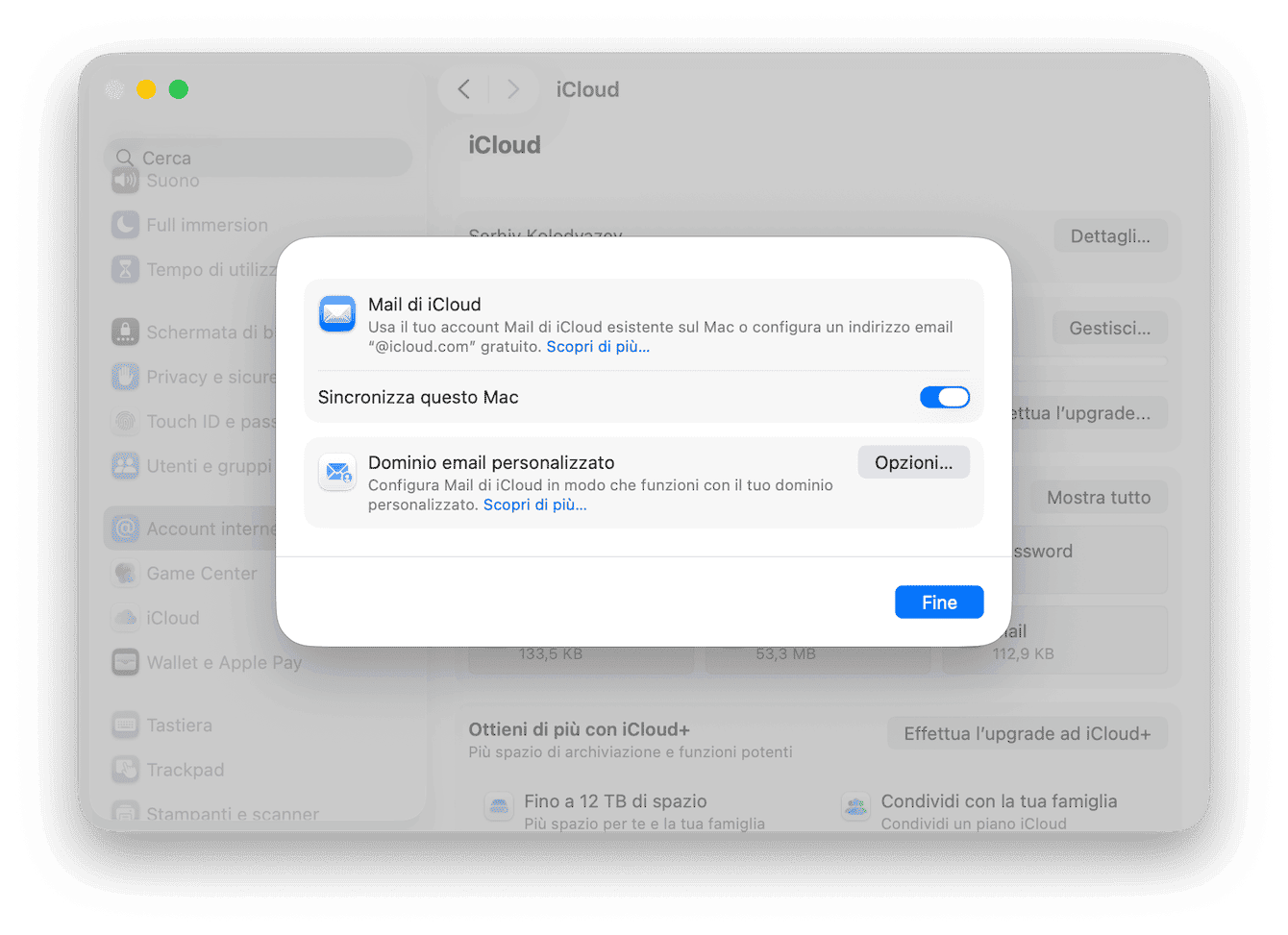Click the Fine button
The image size is (1288, 935).
click(939, 603)
